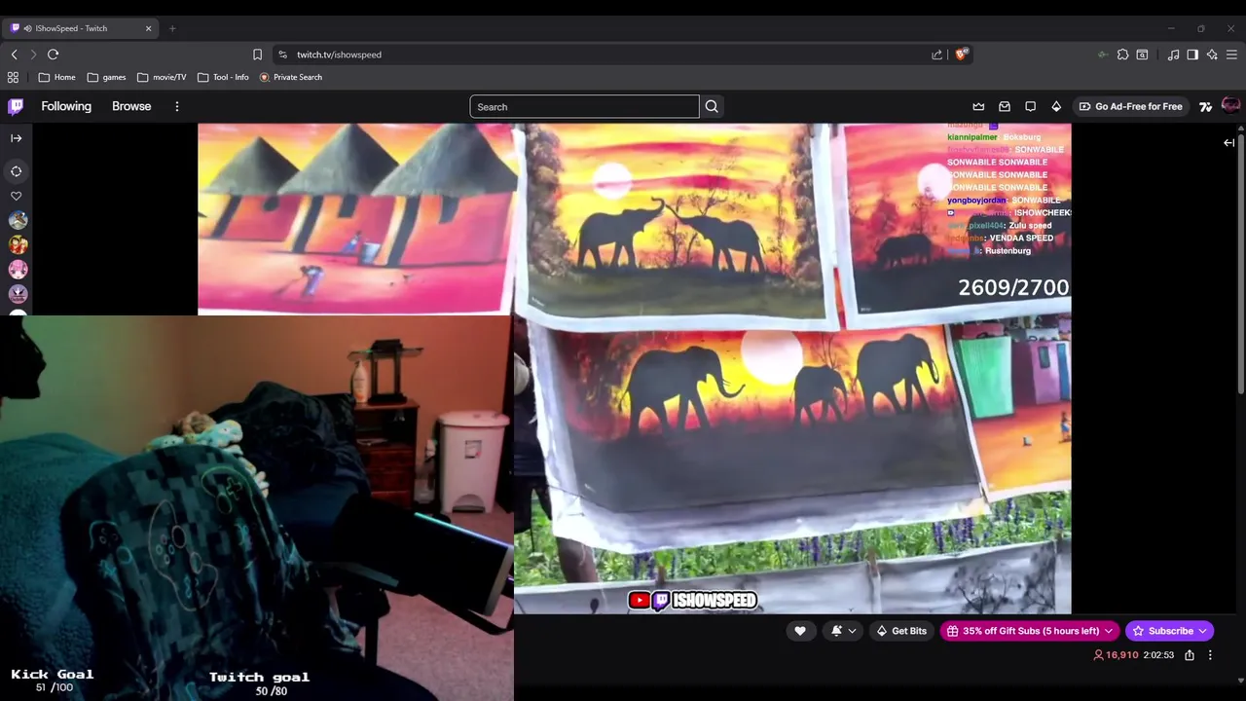Open the fourth purple channel avatar
Screen dimensions: 1246x701
point(18,294)
